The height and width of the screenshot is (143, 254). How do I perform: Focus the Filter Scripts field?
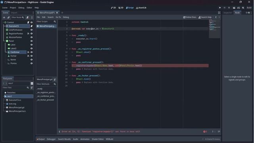[46, 21]
